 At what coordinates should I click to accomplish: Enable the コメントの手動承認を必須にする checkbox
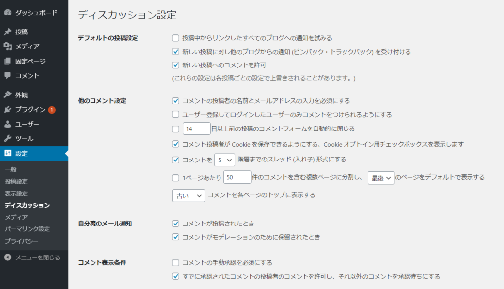(175, 263)
